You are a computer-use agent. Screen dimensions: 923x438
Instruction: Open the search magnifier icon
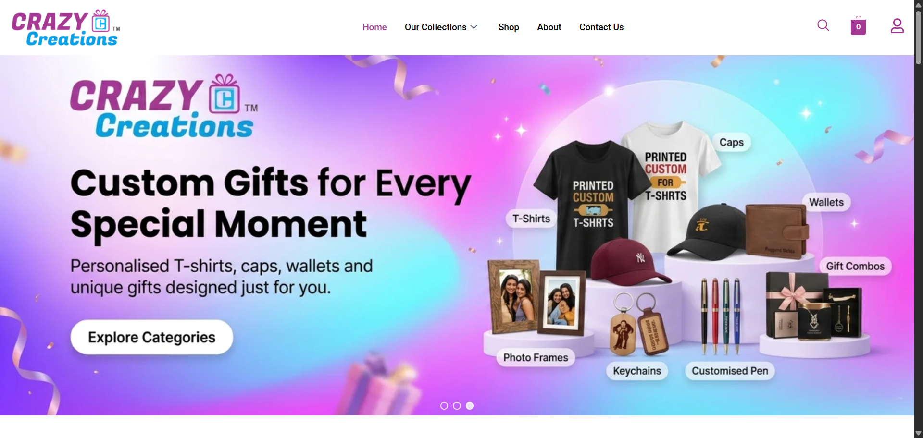(823, 25)
